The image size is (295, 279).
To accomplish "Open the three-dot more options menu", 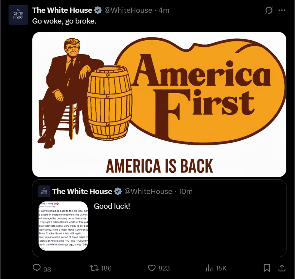I will 282,10.
